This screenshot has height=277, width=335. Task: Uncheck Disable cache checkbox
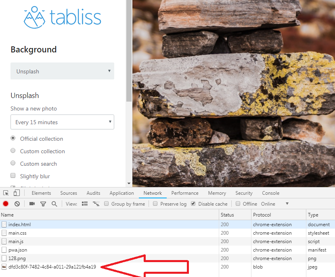point(193,204)
